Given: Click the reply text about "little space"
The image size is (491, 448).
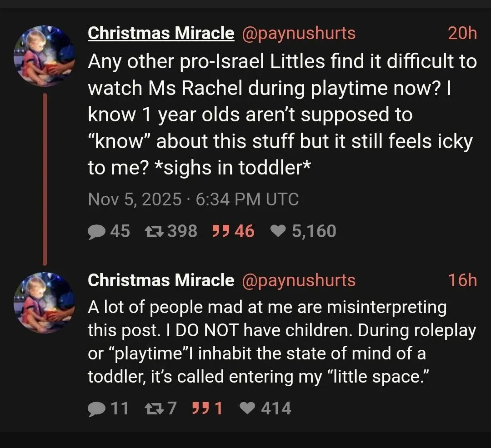Looking at the screenshot, I should tap(282, 342).
